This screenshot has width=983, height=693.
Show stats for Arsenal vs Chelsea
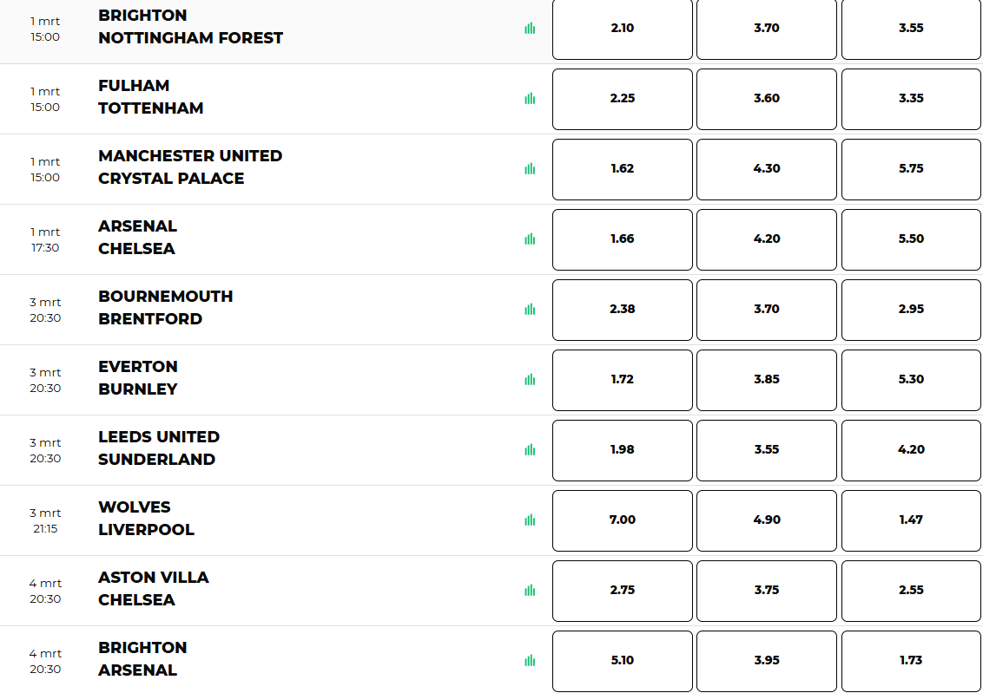[530, 239]
